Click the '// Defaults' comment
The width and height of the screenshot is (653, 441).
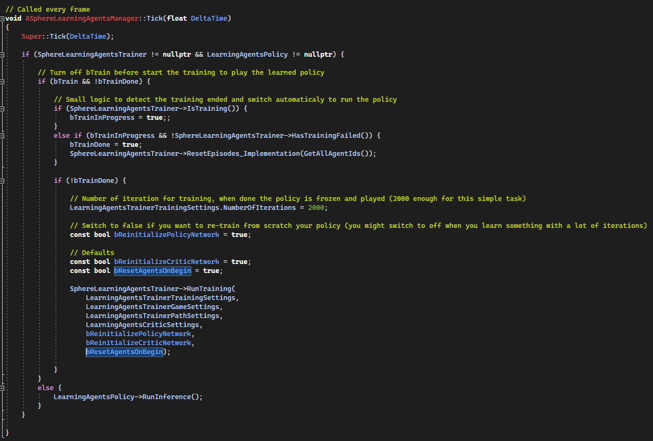pos(92,253)
